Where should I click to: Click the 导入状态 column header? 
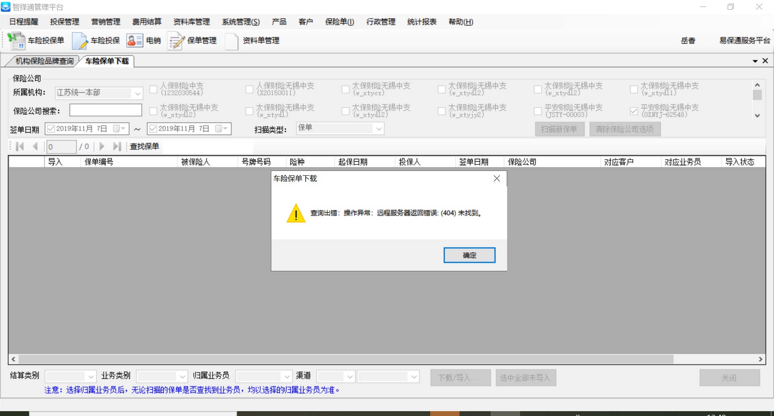743,162
